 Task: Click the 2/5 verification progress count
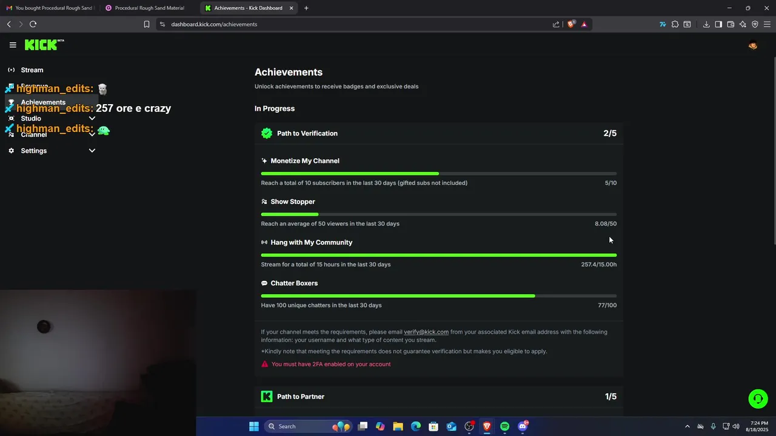pos(610,133)
